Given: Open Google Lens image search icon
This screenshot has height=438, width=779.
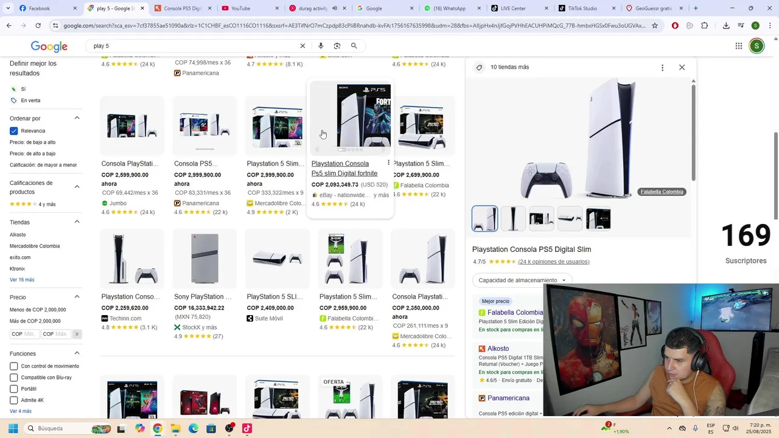Looking at the screenshot, I should point(337,46).
